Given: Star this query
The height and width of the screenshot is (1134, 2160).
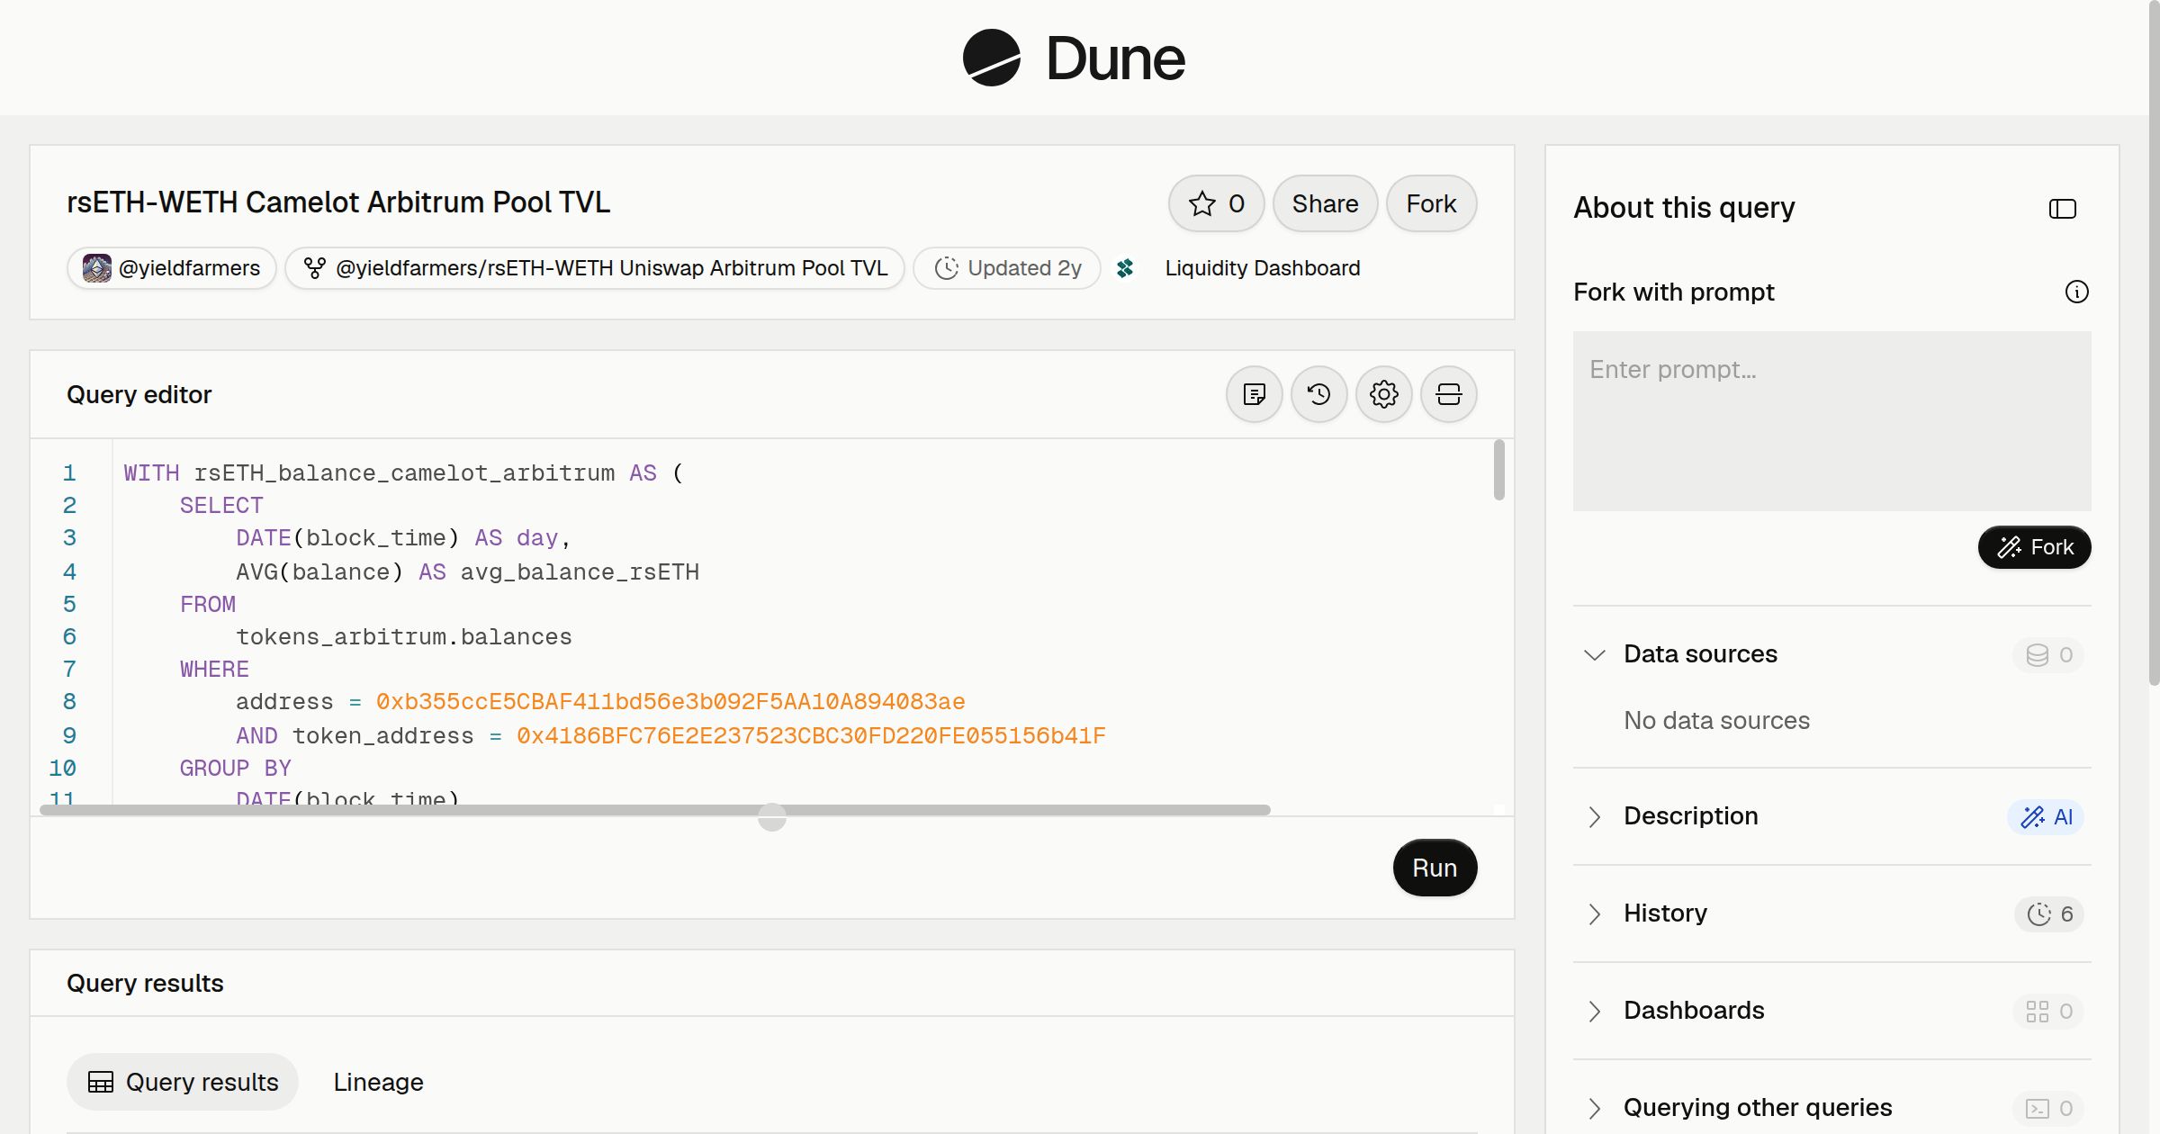Looking at the screenshot, I should pos(1216,203).
